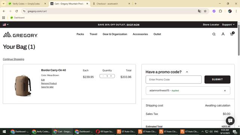Open Verify Codes taskbar window
The width and height of the screenshot is (240, 135).
41,132
